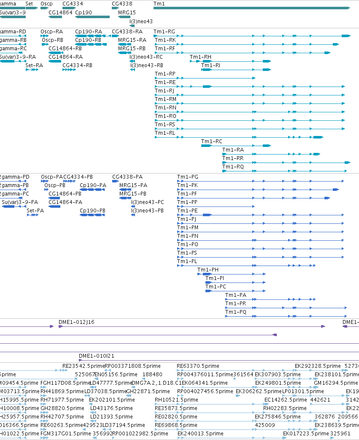Select the Set gene label
The height and width of the screenshot is (440, 359).
(29, 4)
